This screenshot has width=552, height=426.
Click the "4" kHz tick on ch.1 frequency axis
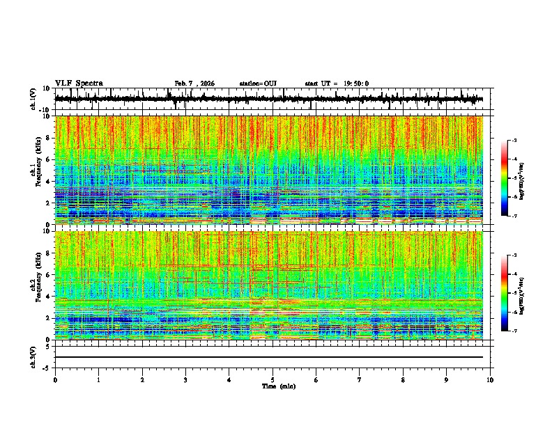pyautogui.click(x=49, y=182)
